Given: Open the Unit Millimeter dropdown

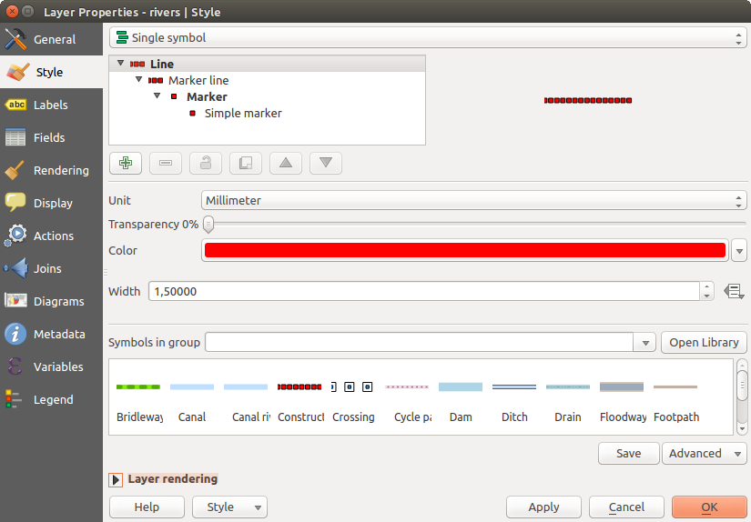Looking at the screenshot, I should 473,200.
